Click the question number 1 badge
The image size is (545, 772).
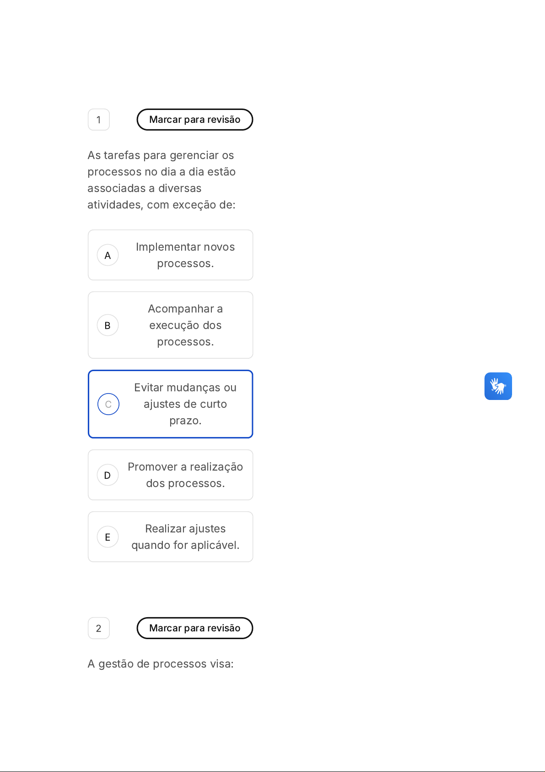pyautogui.click(x=99, y=120)
